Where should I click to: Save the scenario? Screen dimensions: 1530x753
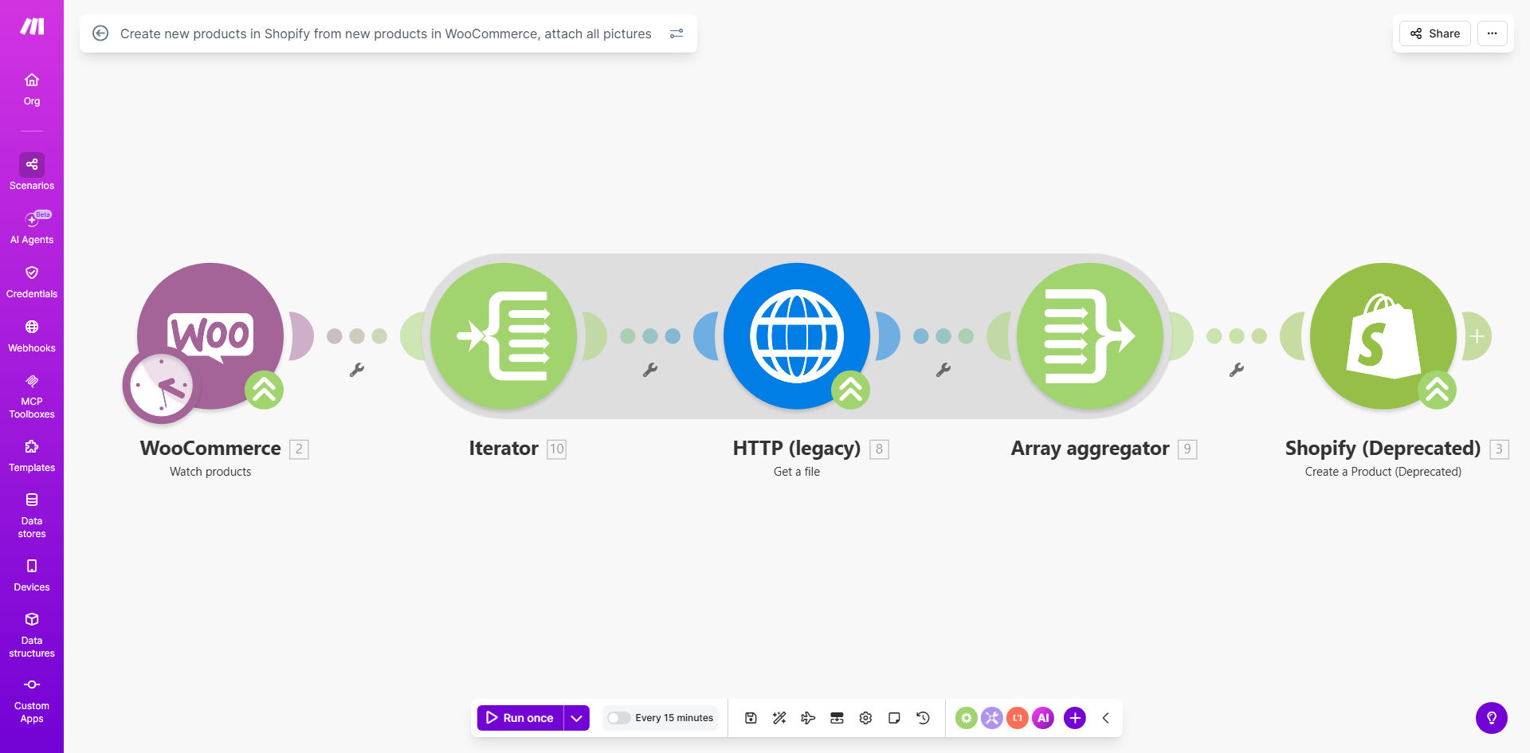tap(751, 718)
